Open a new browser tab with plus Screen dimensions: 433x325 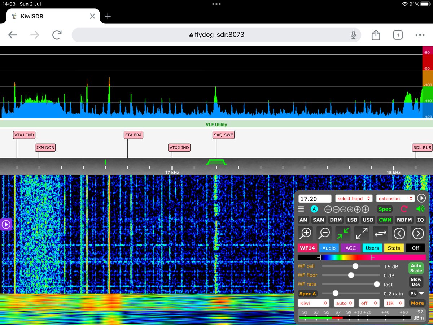click(108, 16)
